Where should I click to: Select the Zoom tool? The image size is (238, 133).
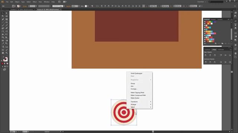click(x=7, y=53)
